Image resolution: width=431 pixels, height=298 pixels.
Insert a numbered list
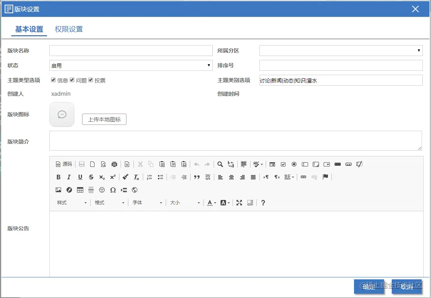tap(149, 177)
